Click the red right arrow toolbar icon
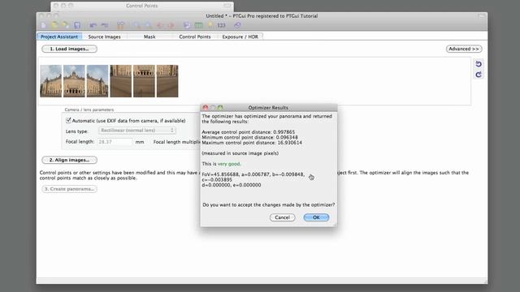 tap(171, 25)
